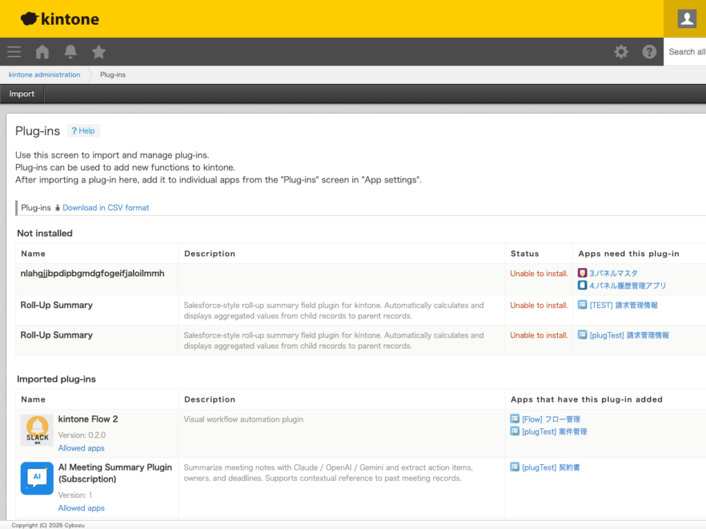Click the Import button

click(x=22, y=94)
